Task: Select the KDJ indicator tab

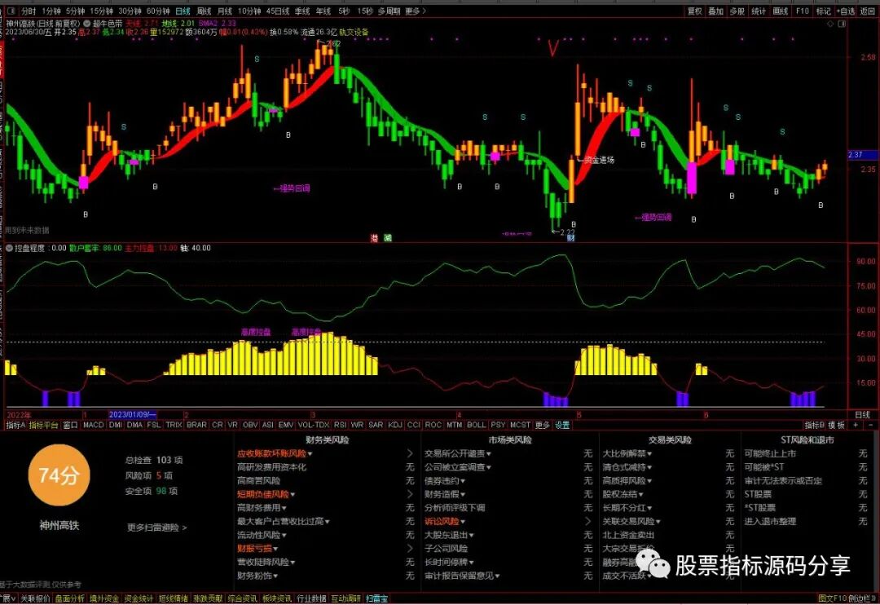Action: (x=395, y=426)
